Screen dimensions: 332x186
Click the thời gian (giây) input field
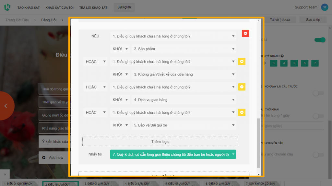tap(293, 126)
